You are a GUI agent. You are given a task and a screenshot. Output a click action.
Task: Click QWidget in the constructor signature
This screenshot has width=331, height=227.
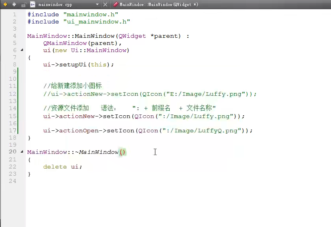(x=132, y=36)
